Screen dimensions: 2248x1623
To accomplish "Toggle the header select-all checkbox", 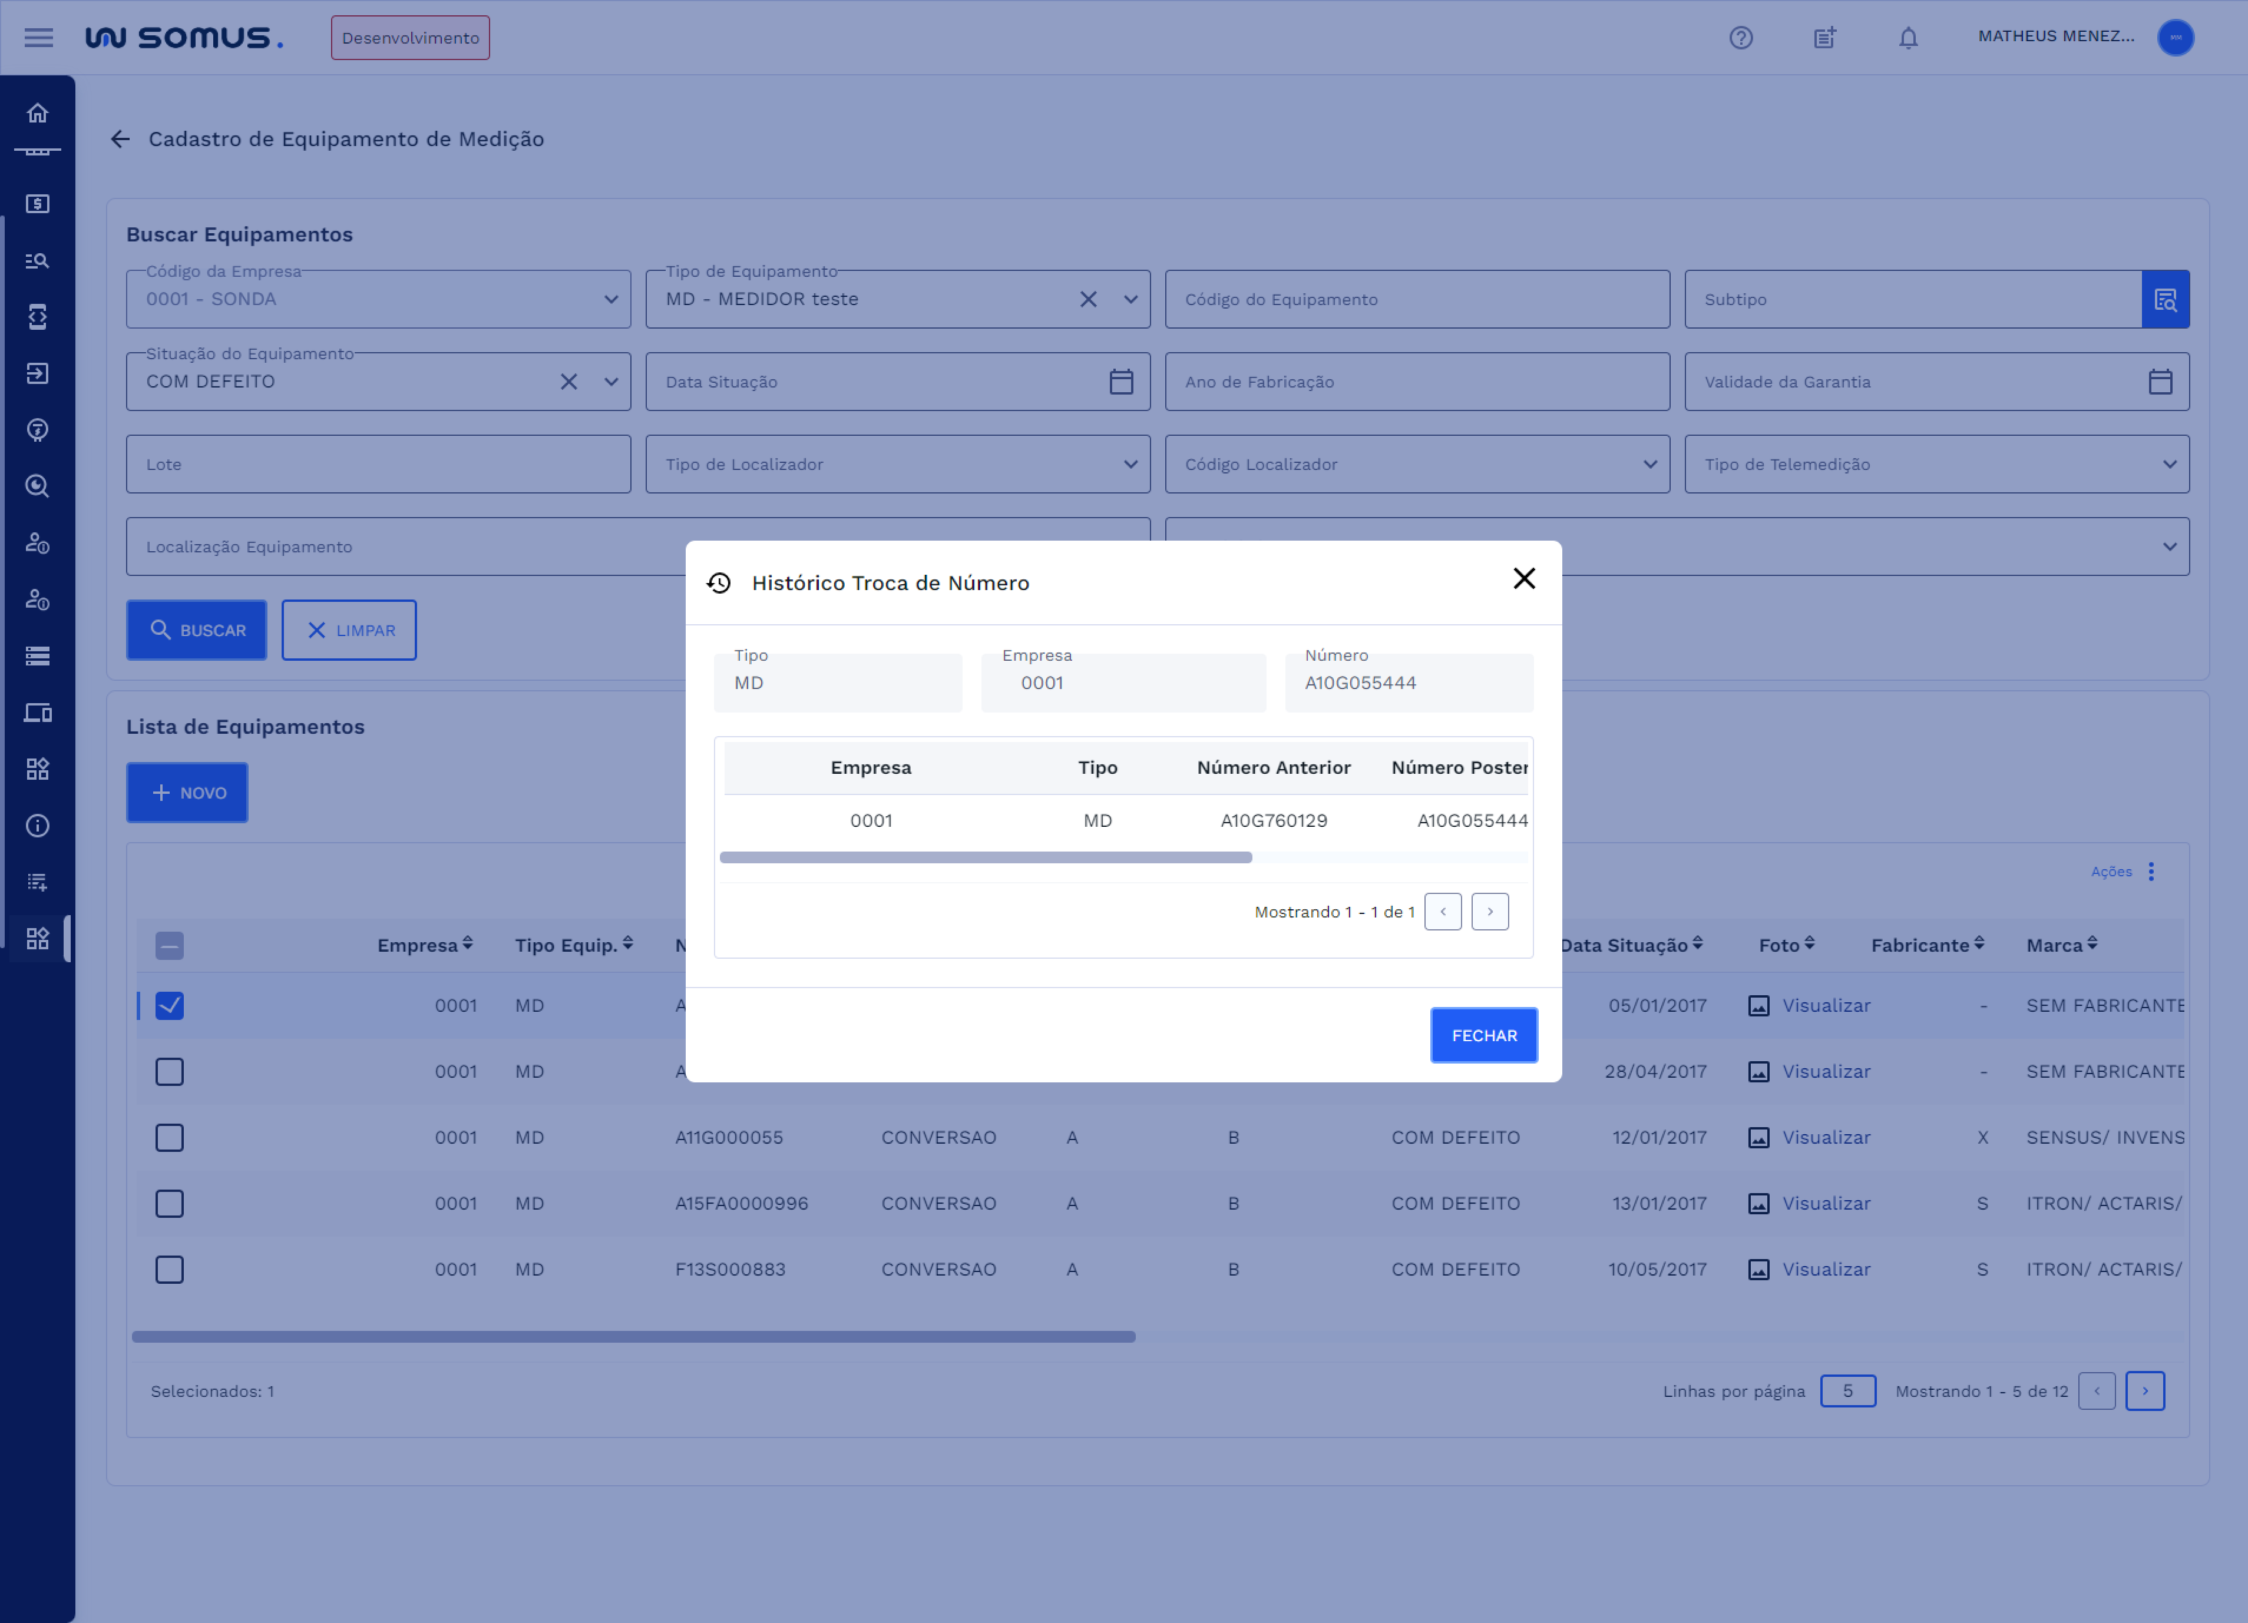I will pos(170,945).
